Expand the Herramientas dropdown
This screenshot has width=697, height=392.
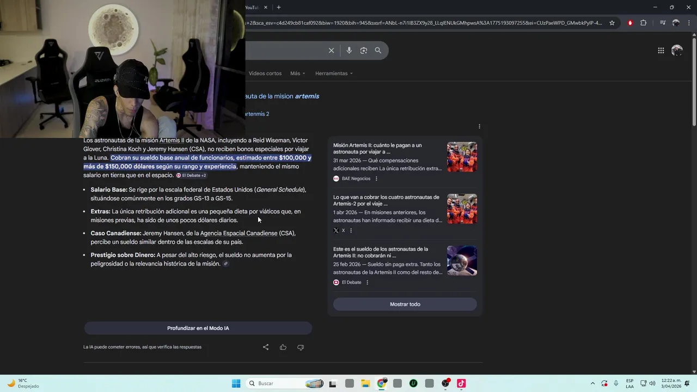[334, 73]
